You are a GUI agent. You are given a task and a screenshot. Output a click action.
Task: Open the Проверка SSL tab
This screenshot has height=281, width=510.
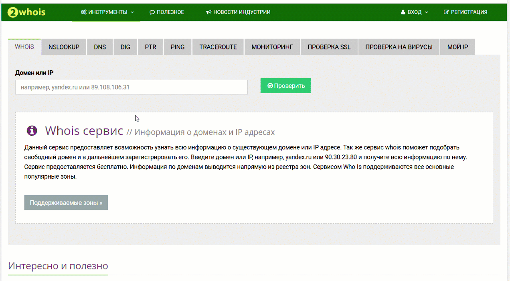(x=329, y=47)
